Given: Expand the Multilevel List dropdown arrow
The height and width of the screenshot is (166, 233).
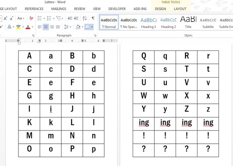Looking at the screenshot, I should 62,18.
